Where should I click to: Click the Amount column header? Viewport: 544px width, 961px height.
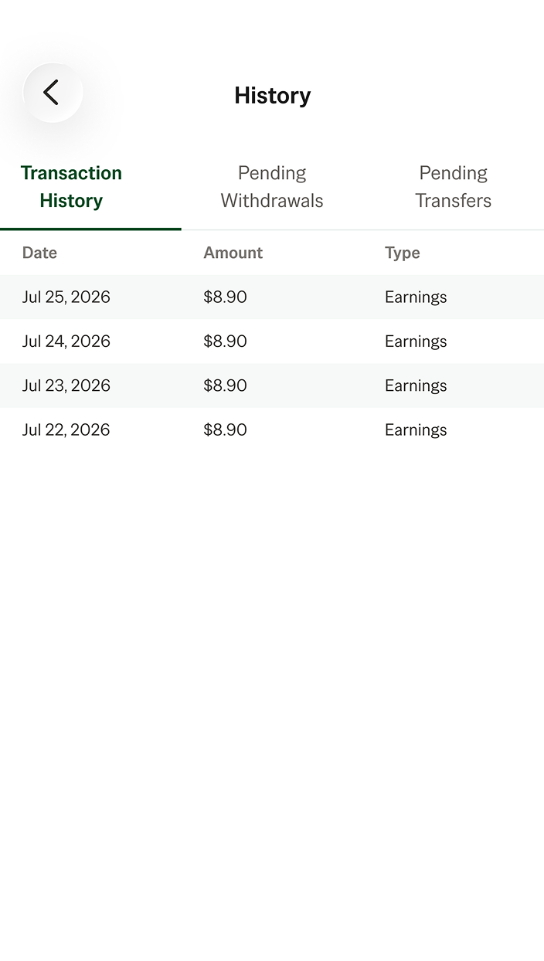[x=233, y=253]
